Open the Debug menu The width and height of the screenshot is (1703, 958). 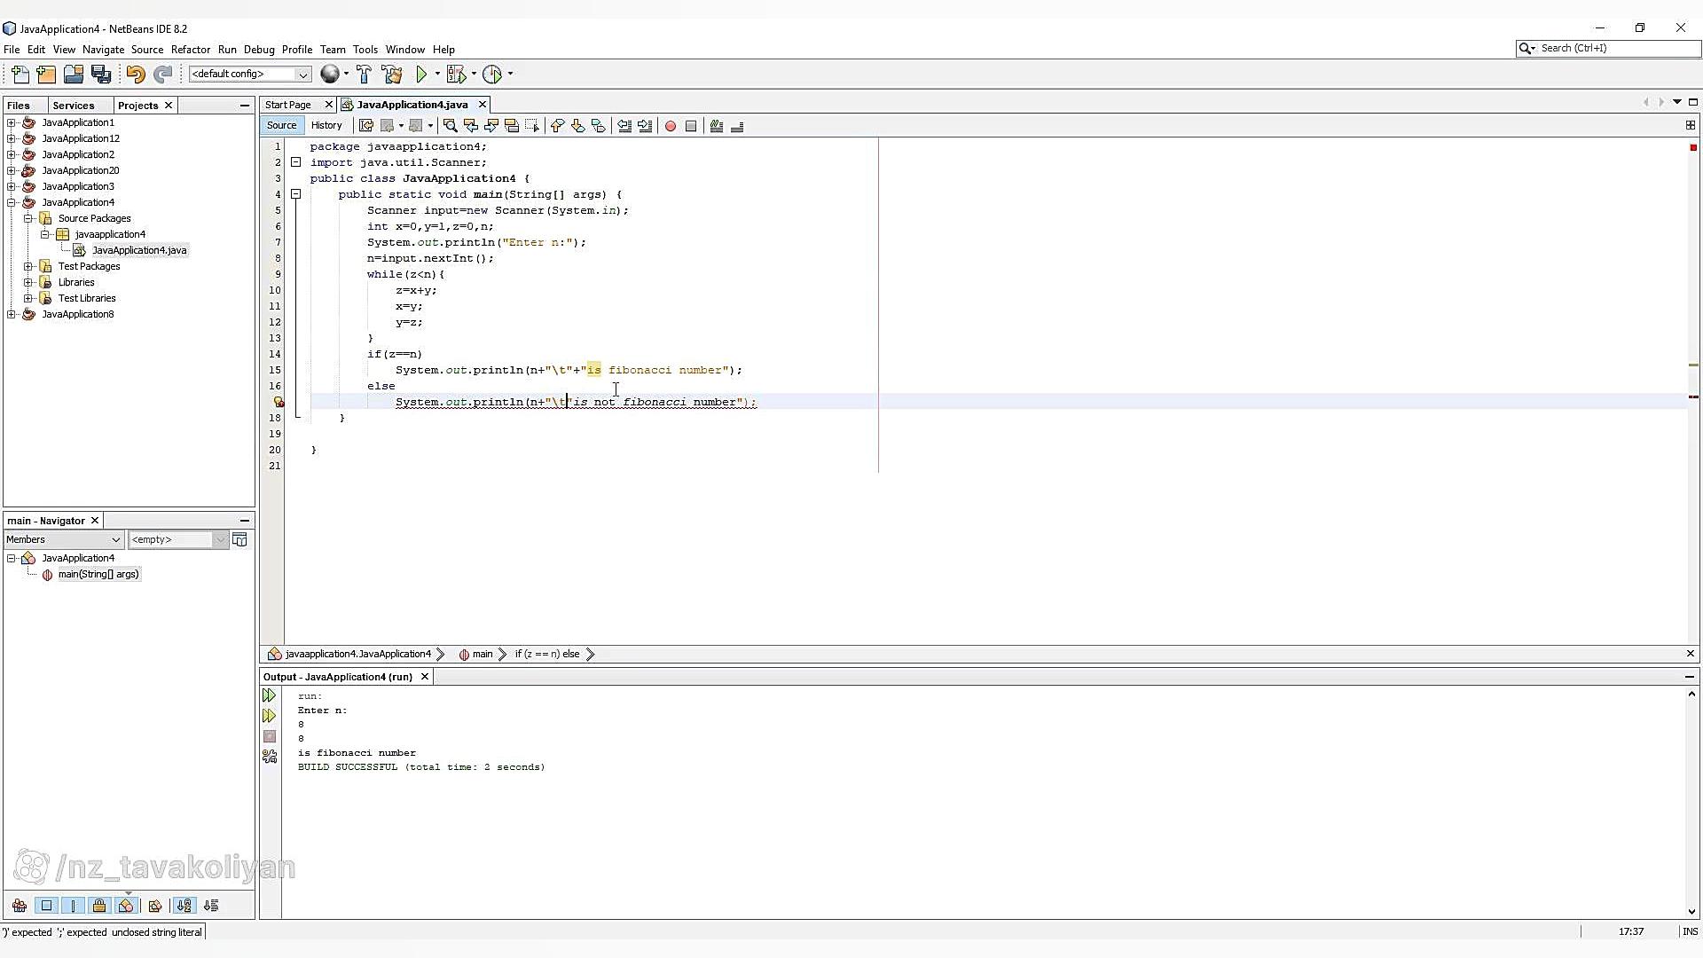259,50
